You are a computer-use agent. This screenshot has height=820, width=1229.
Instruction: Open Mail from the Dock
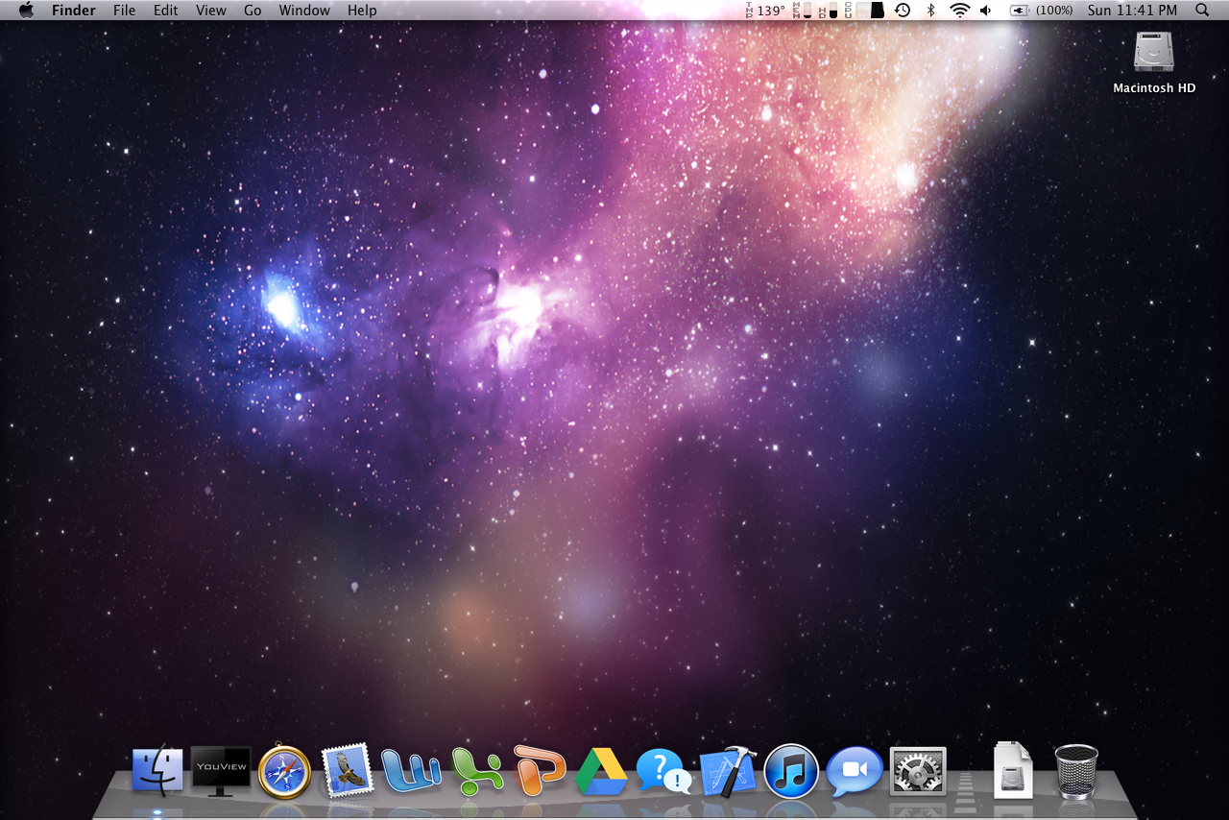(x=346, y=771)
